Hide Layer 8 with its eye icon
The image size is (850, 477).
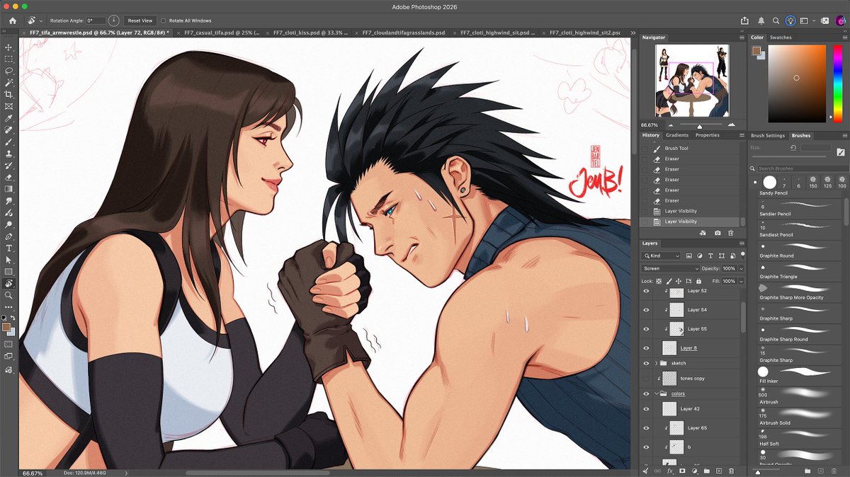(646, 348)
